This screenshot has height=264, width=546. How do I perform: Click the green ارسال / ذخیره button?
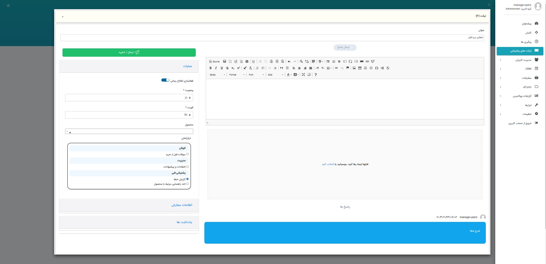129,52
